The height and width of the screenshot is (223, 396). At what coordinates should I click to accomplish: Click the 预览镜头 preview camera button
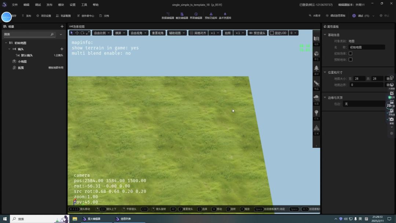[x=257, y=33]
